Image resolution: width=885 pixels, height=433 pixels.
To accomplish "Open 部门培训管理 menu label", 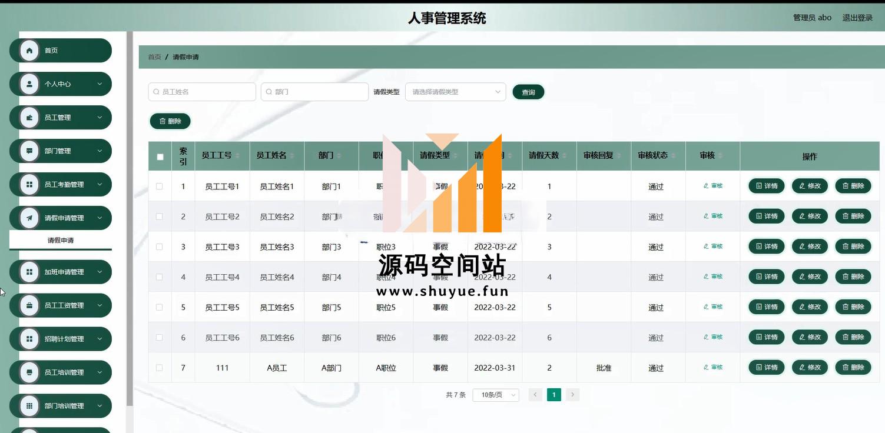I will pyautogui.click(x=64, y=406).
